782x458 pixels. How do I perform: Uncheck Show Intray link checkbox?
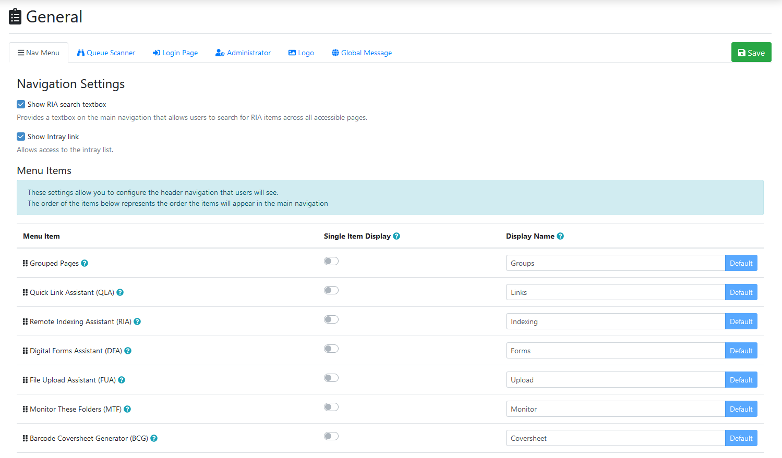[21, 137]
